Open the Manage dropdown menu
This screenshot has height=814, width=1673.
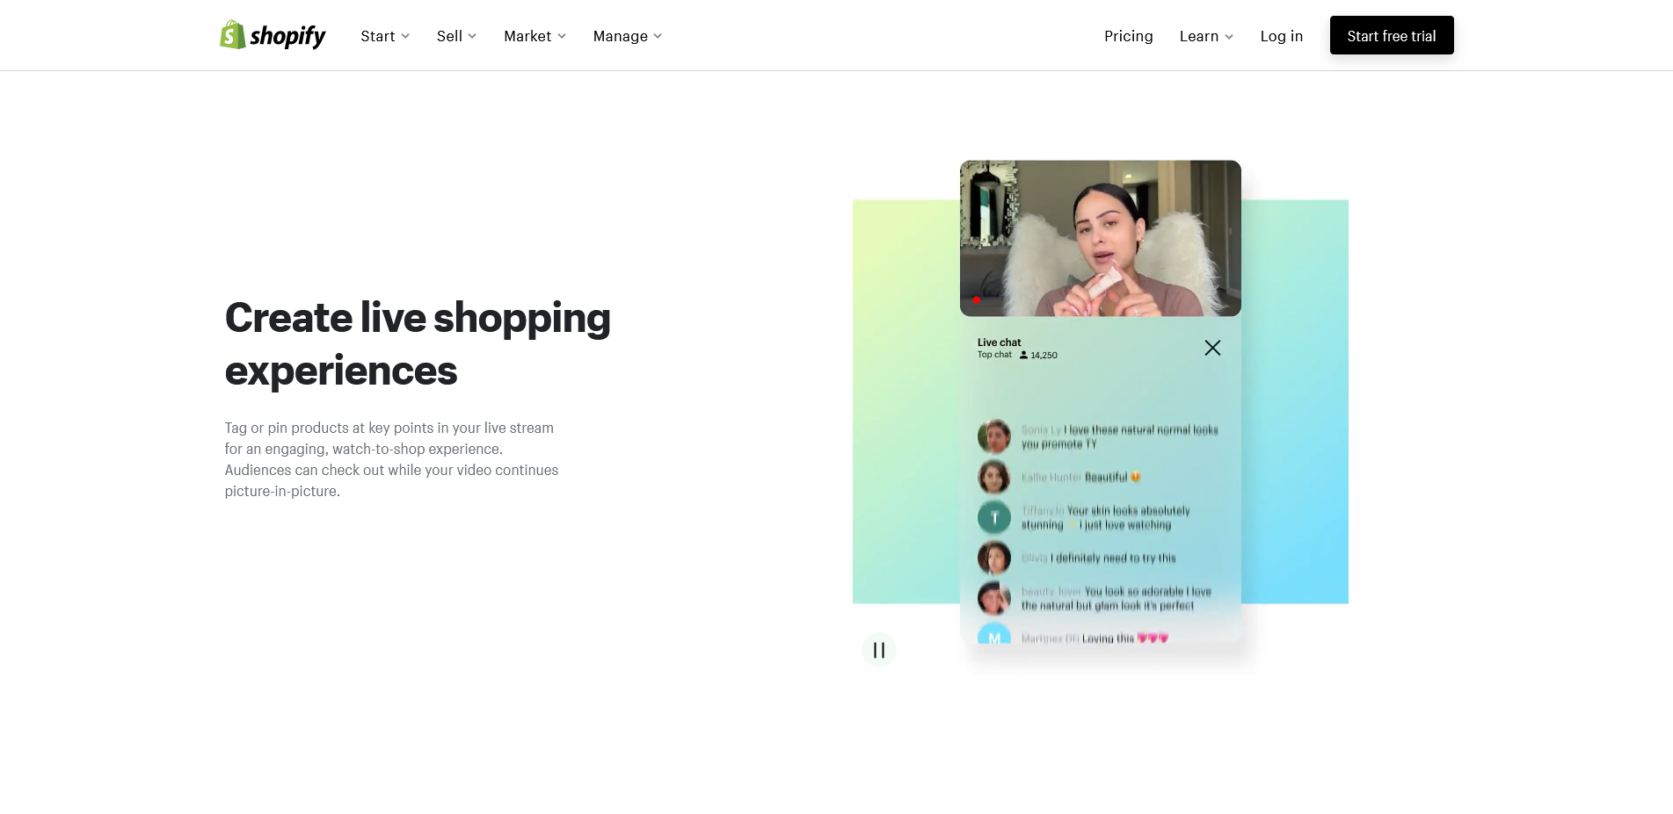pyautogui.click(x=627, y=36)
